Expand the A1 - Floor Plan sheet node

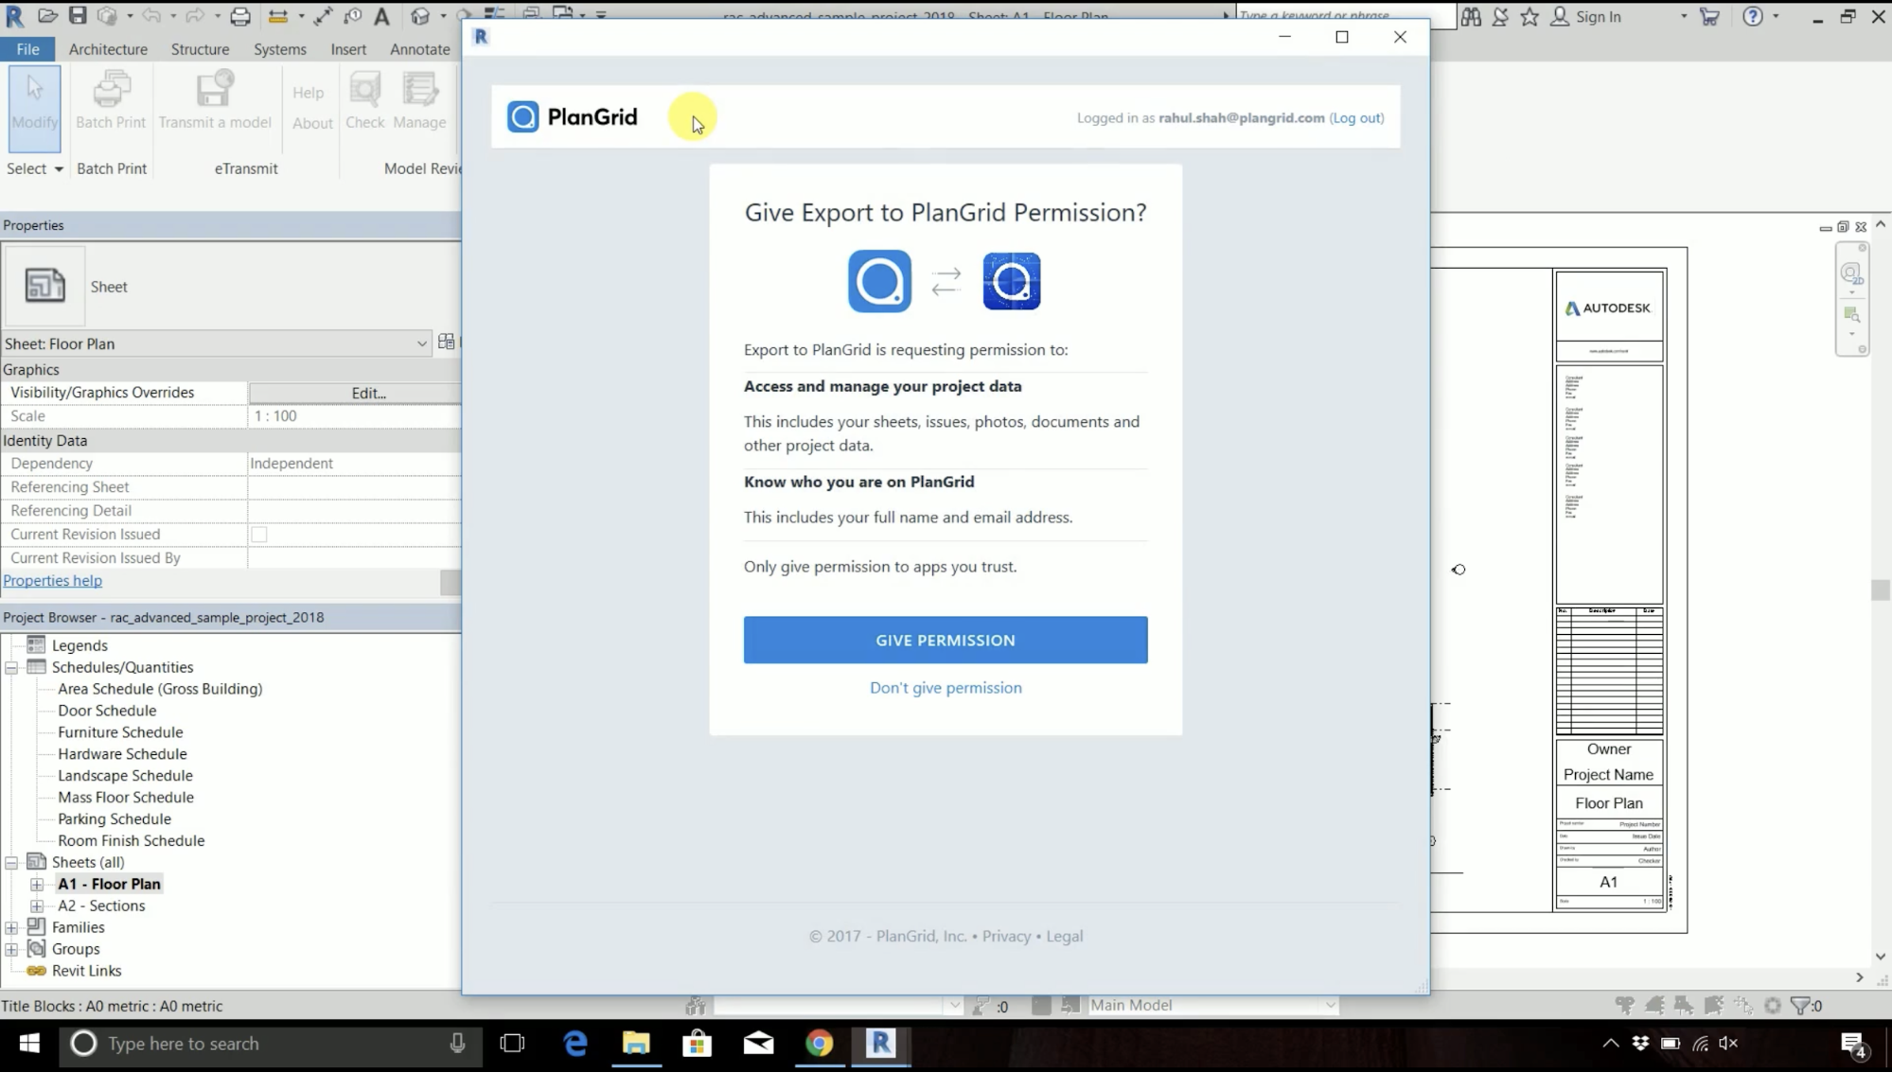(37, 884)
